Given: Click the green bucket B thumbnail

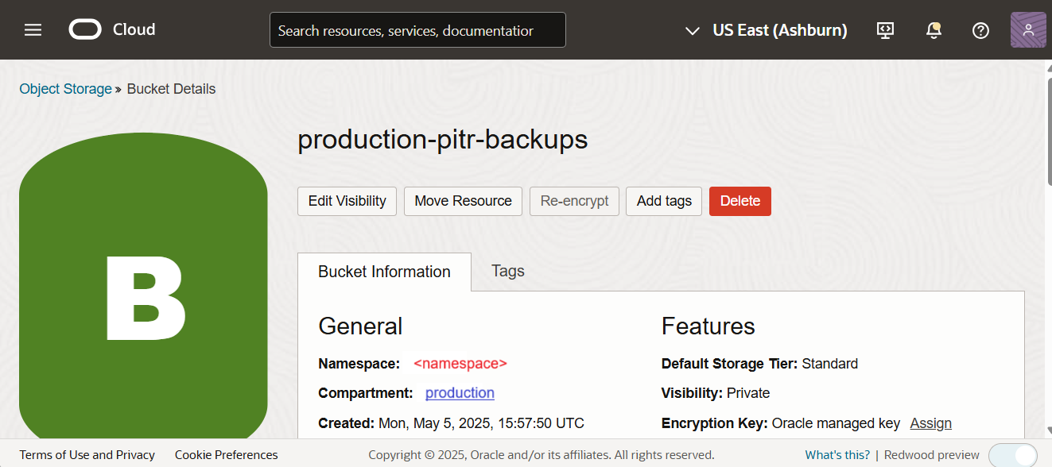Looking at the screenshot, I should 143,286.
